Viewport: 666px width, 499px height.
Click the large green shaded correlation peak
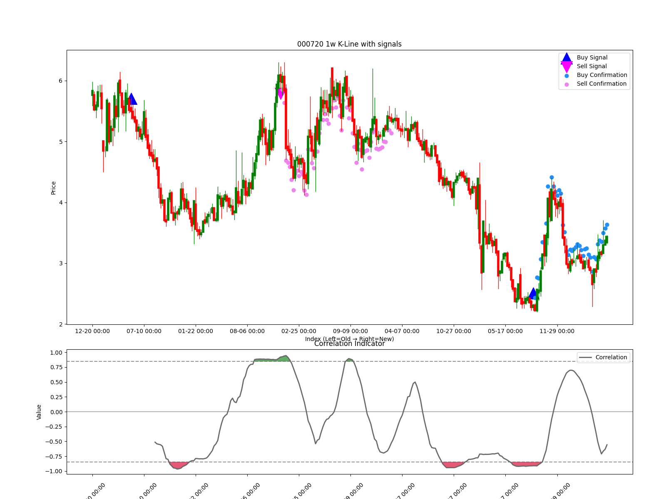click(x=273, y=359)
